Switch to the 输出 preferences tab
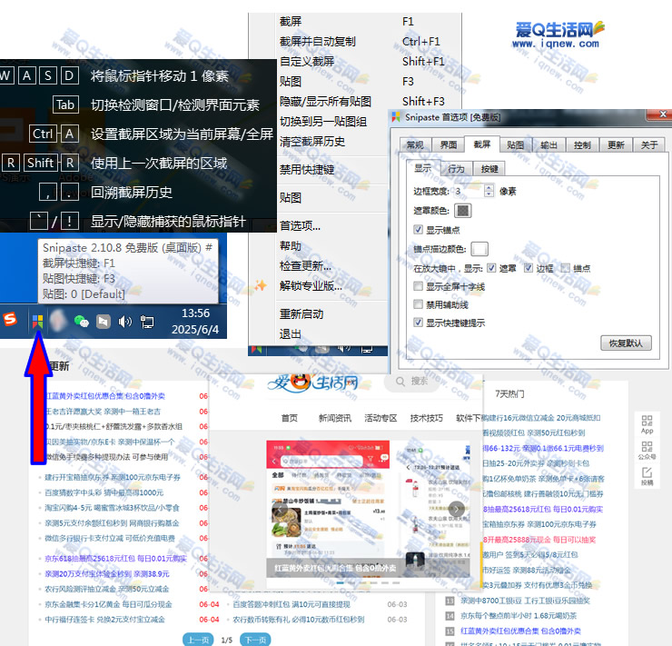Viewport: 672px width, 646px height. [x=548, y=144]
